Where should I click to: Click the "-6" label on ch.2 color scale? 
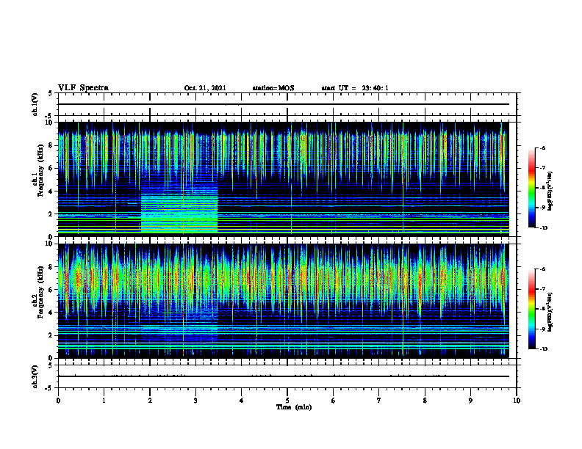[x=542, y=269]
